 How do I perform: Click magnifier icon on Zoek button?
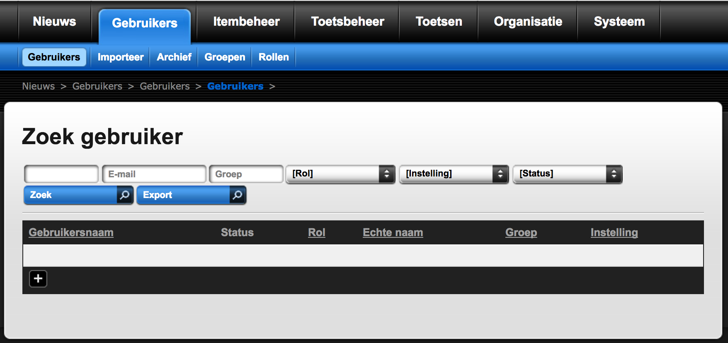coord(124,195)
